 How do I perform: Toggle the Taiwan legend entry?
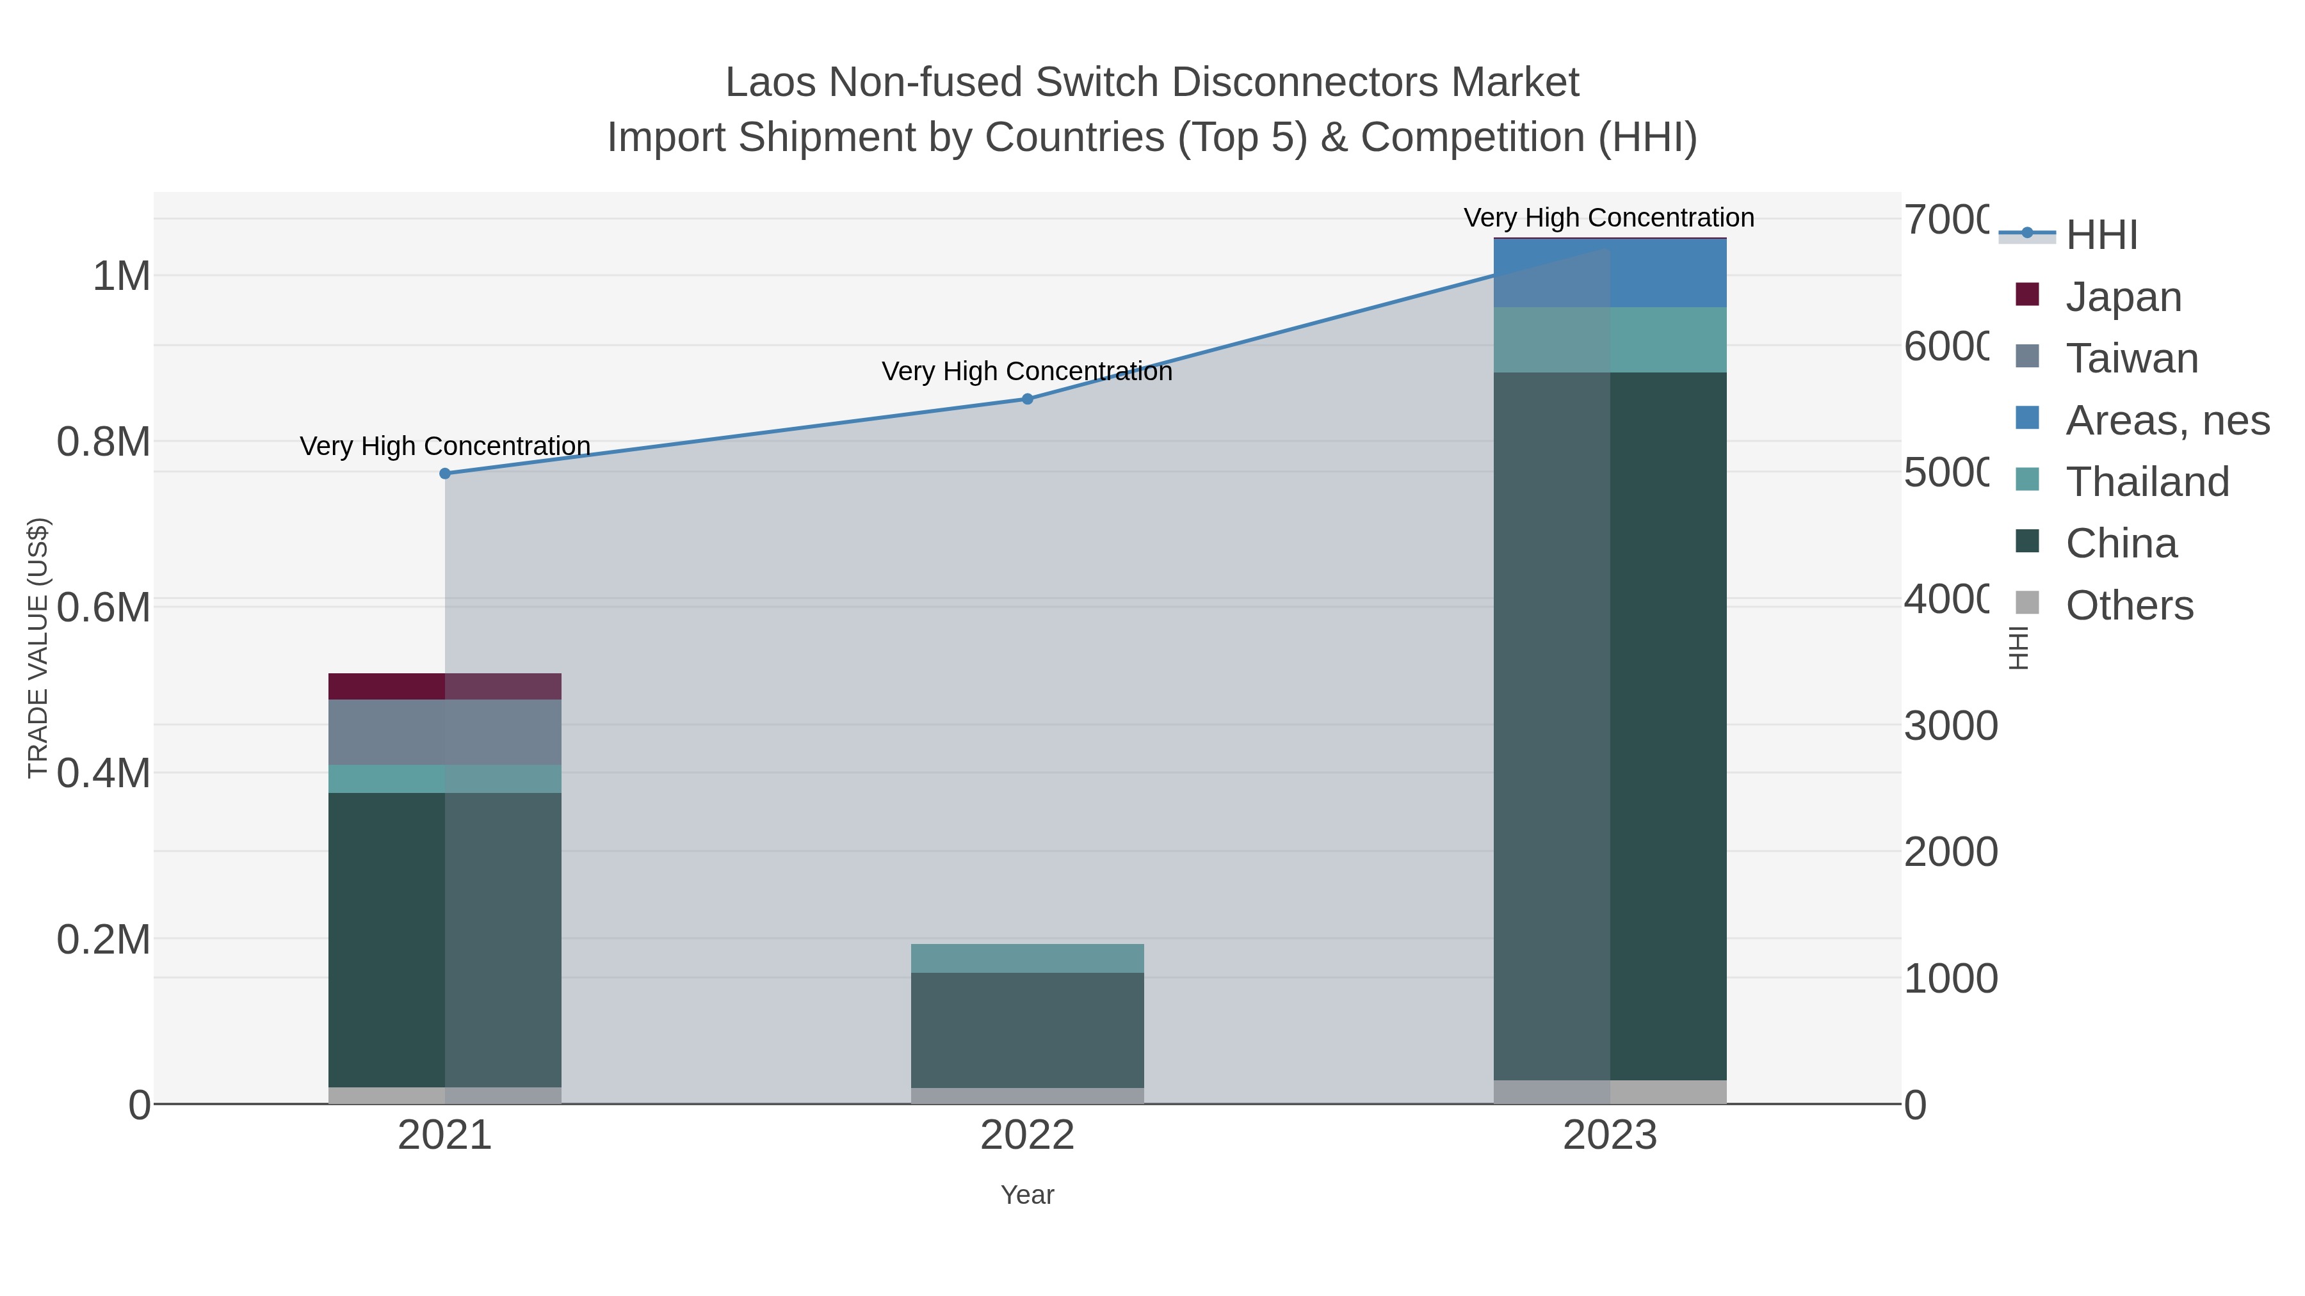2107,358
